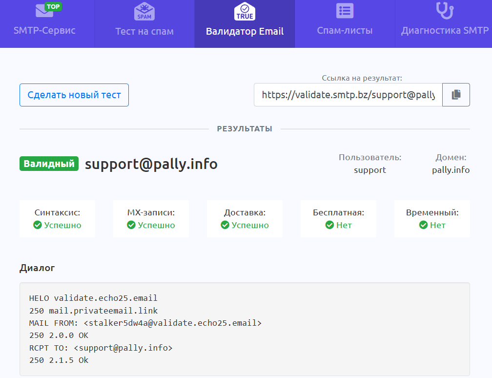492x378 pixels.
Task: Open the SMTP-Сервис tab
Action: [44, 30]
